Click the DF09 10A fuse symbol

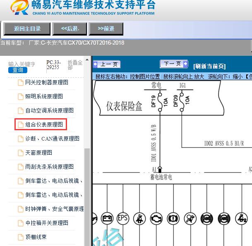182,102
